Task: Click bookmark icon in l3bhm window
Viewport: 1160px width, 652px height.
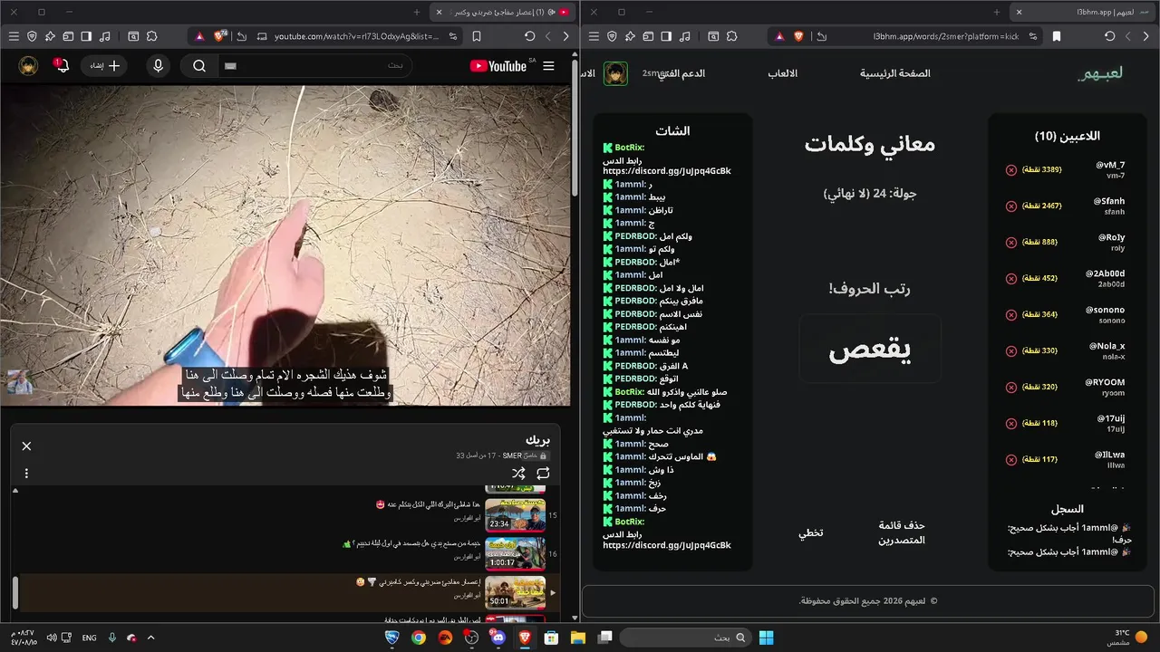Action: (x=1057, y=36)
